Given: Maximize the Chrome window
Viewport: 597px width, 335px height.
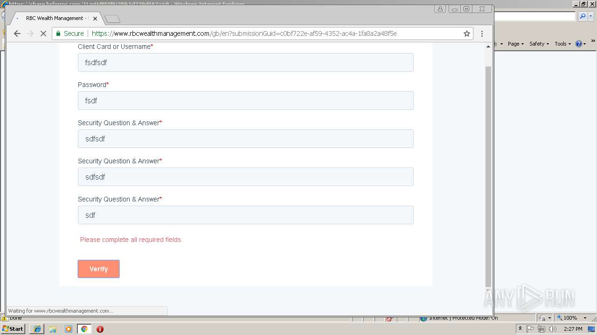Looking at the screenshot, I should coord(466,9).
